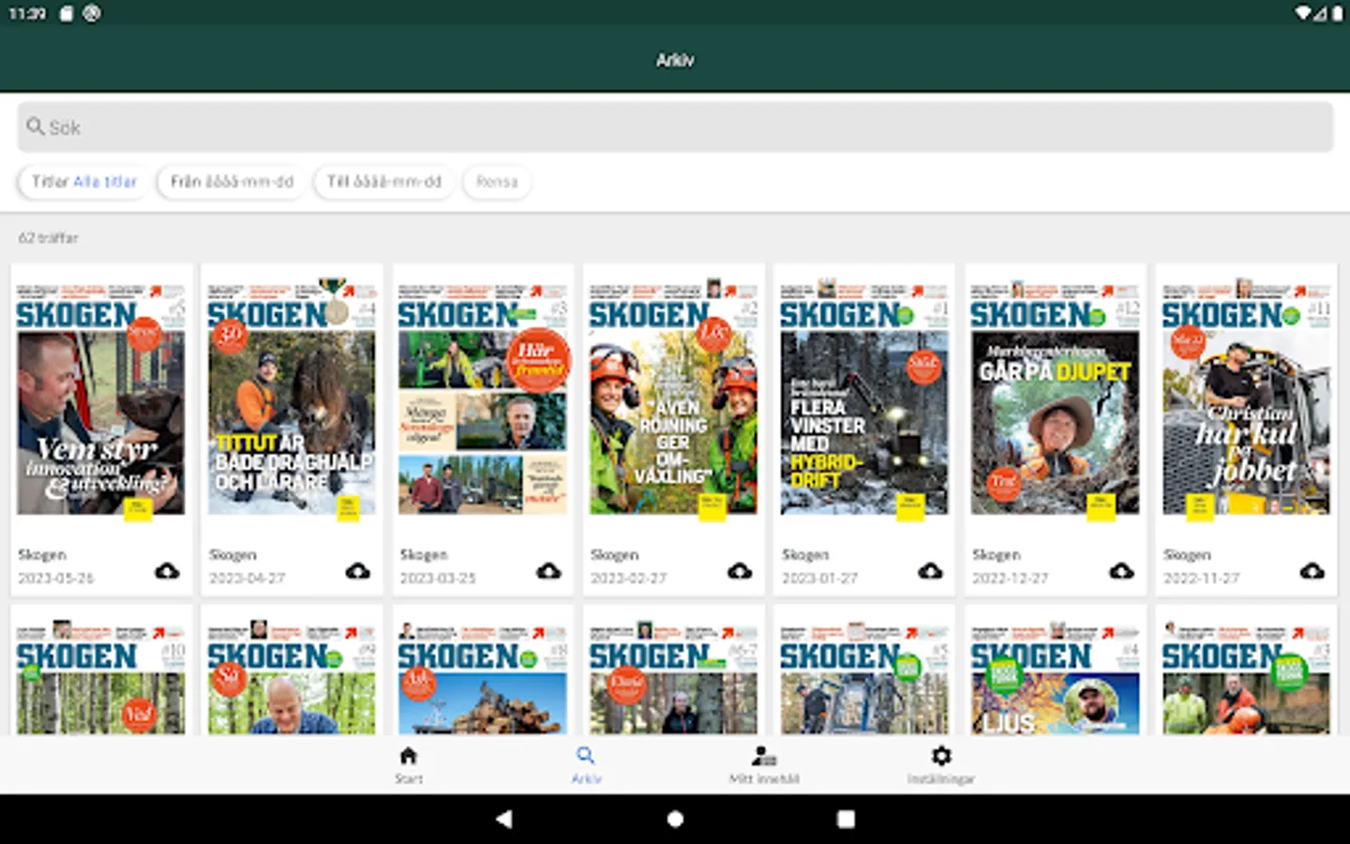
Task: Open the Från date picker filter
Action: 232,182
